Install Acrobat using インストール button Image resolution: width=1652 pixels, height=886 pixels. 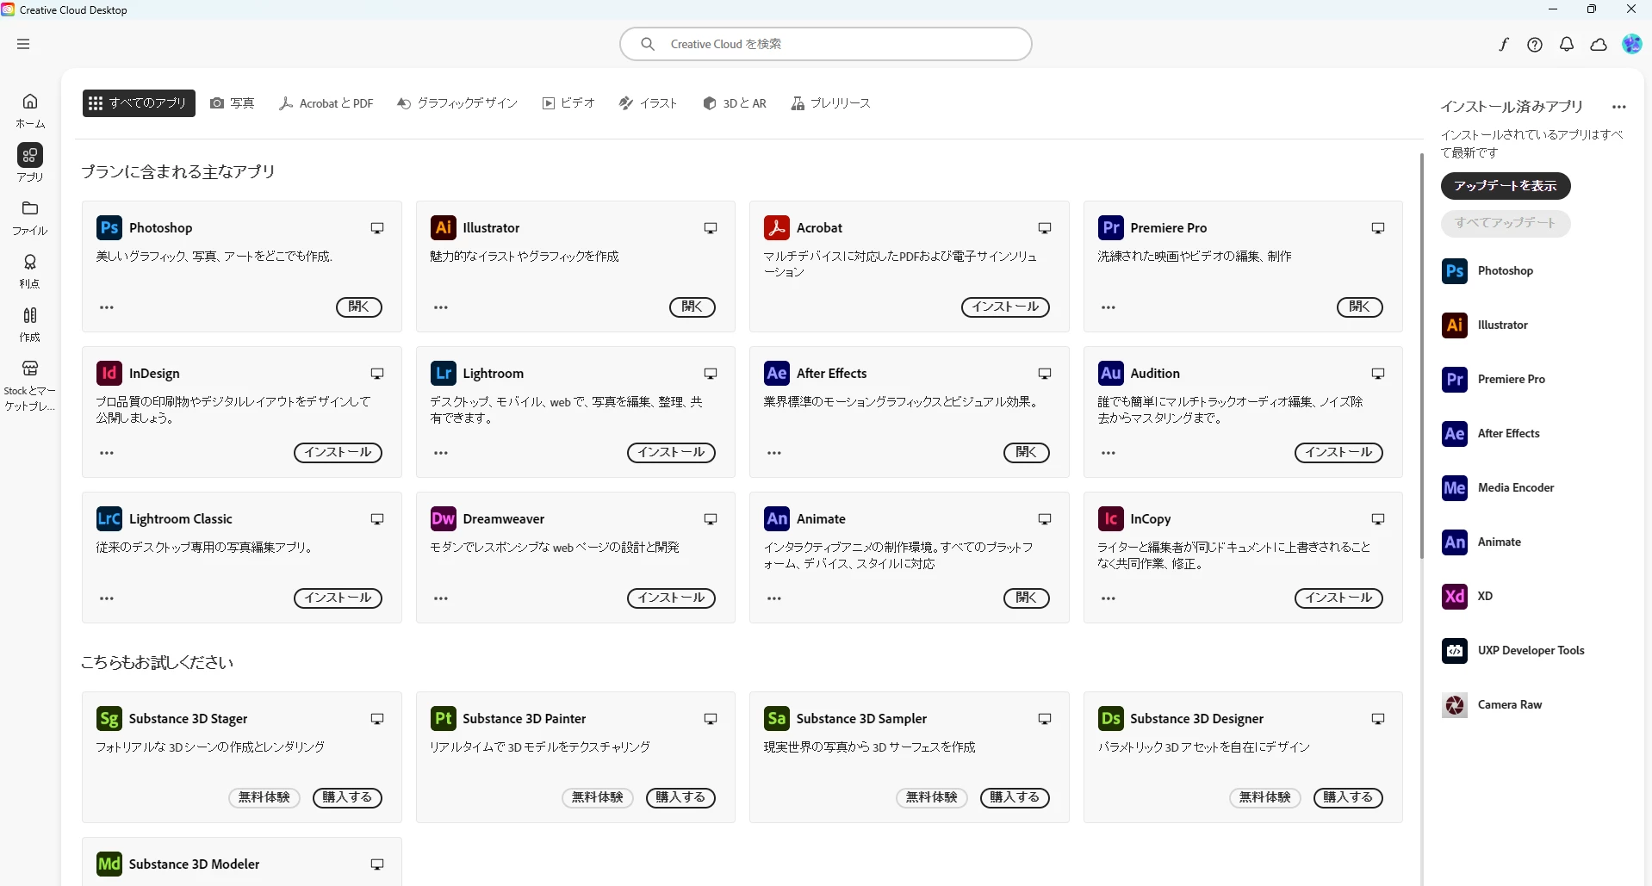(x=1005, y=307)
